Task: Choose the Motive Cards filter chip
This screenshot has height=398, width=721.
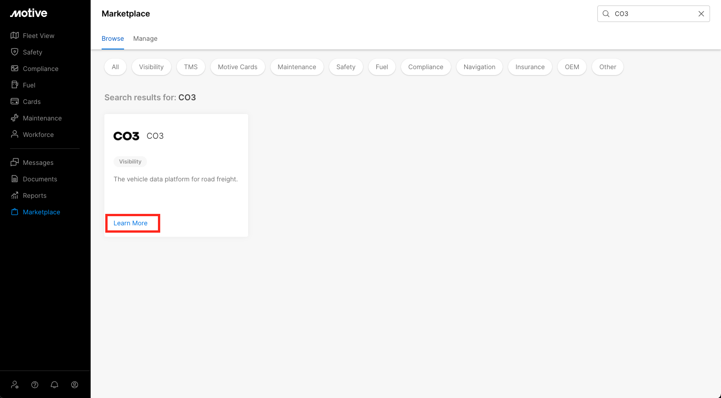Action: [238, 67]
